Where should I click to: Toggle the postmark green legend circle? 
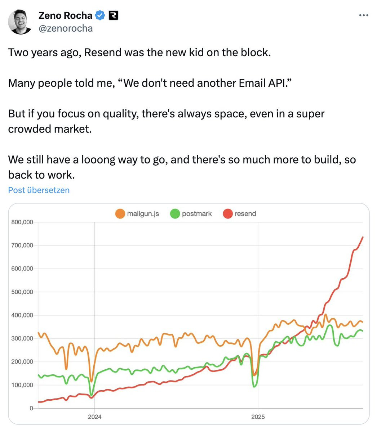click(x=175, y=214)
